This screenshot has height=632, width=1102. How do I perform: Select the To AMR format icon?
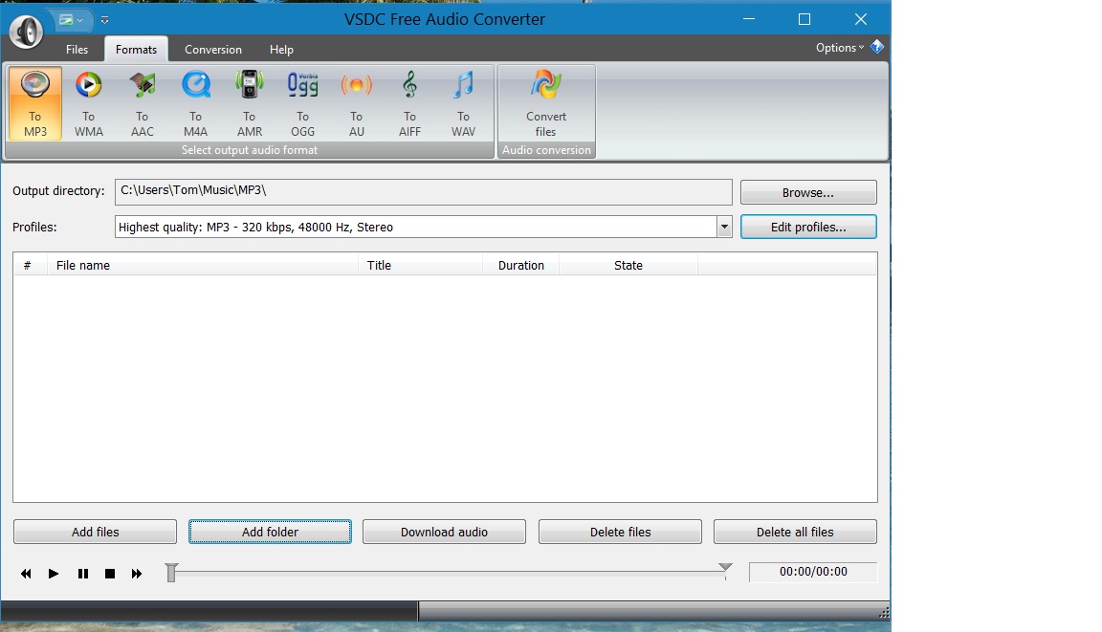(x=250, y=103)
